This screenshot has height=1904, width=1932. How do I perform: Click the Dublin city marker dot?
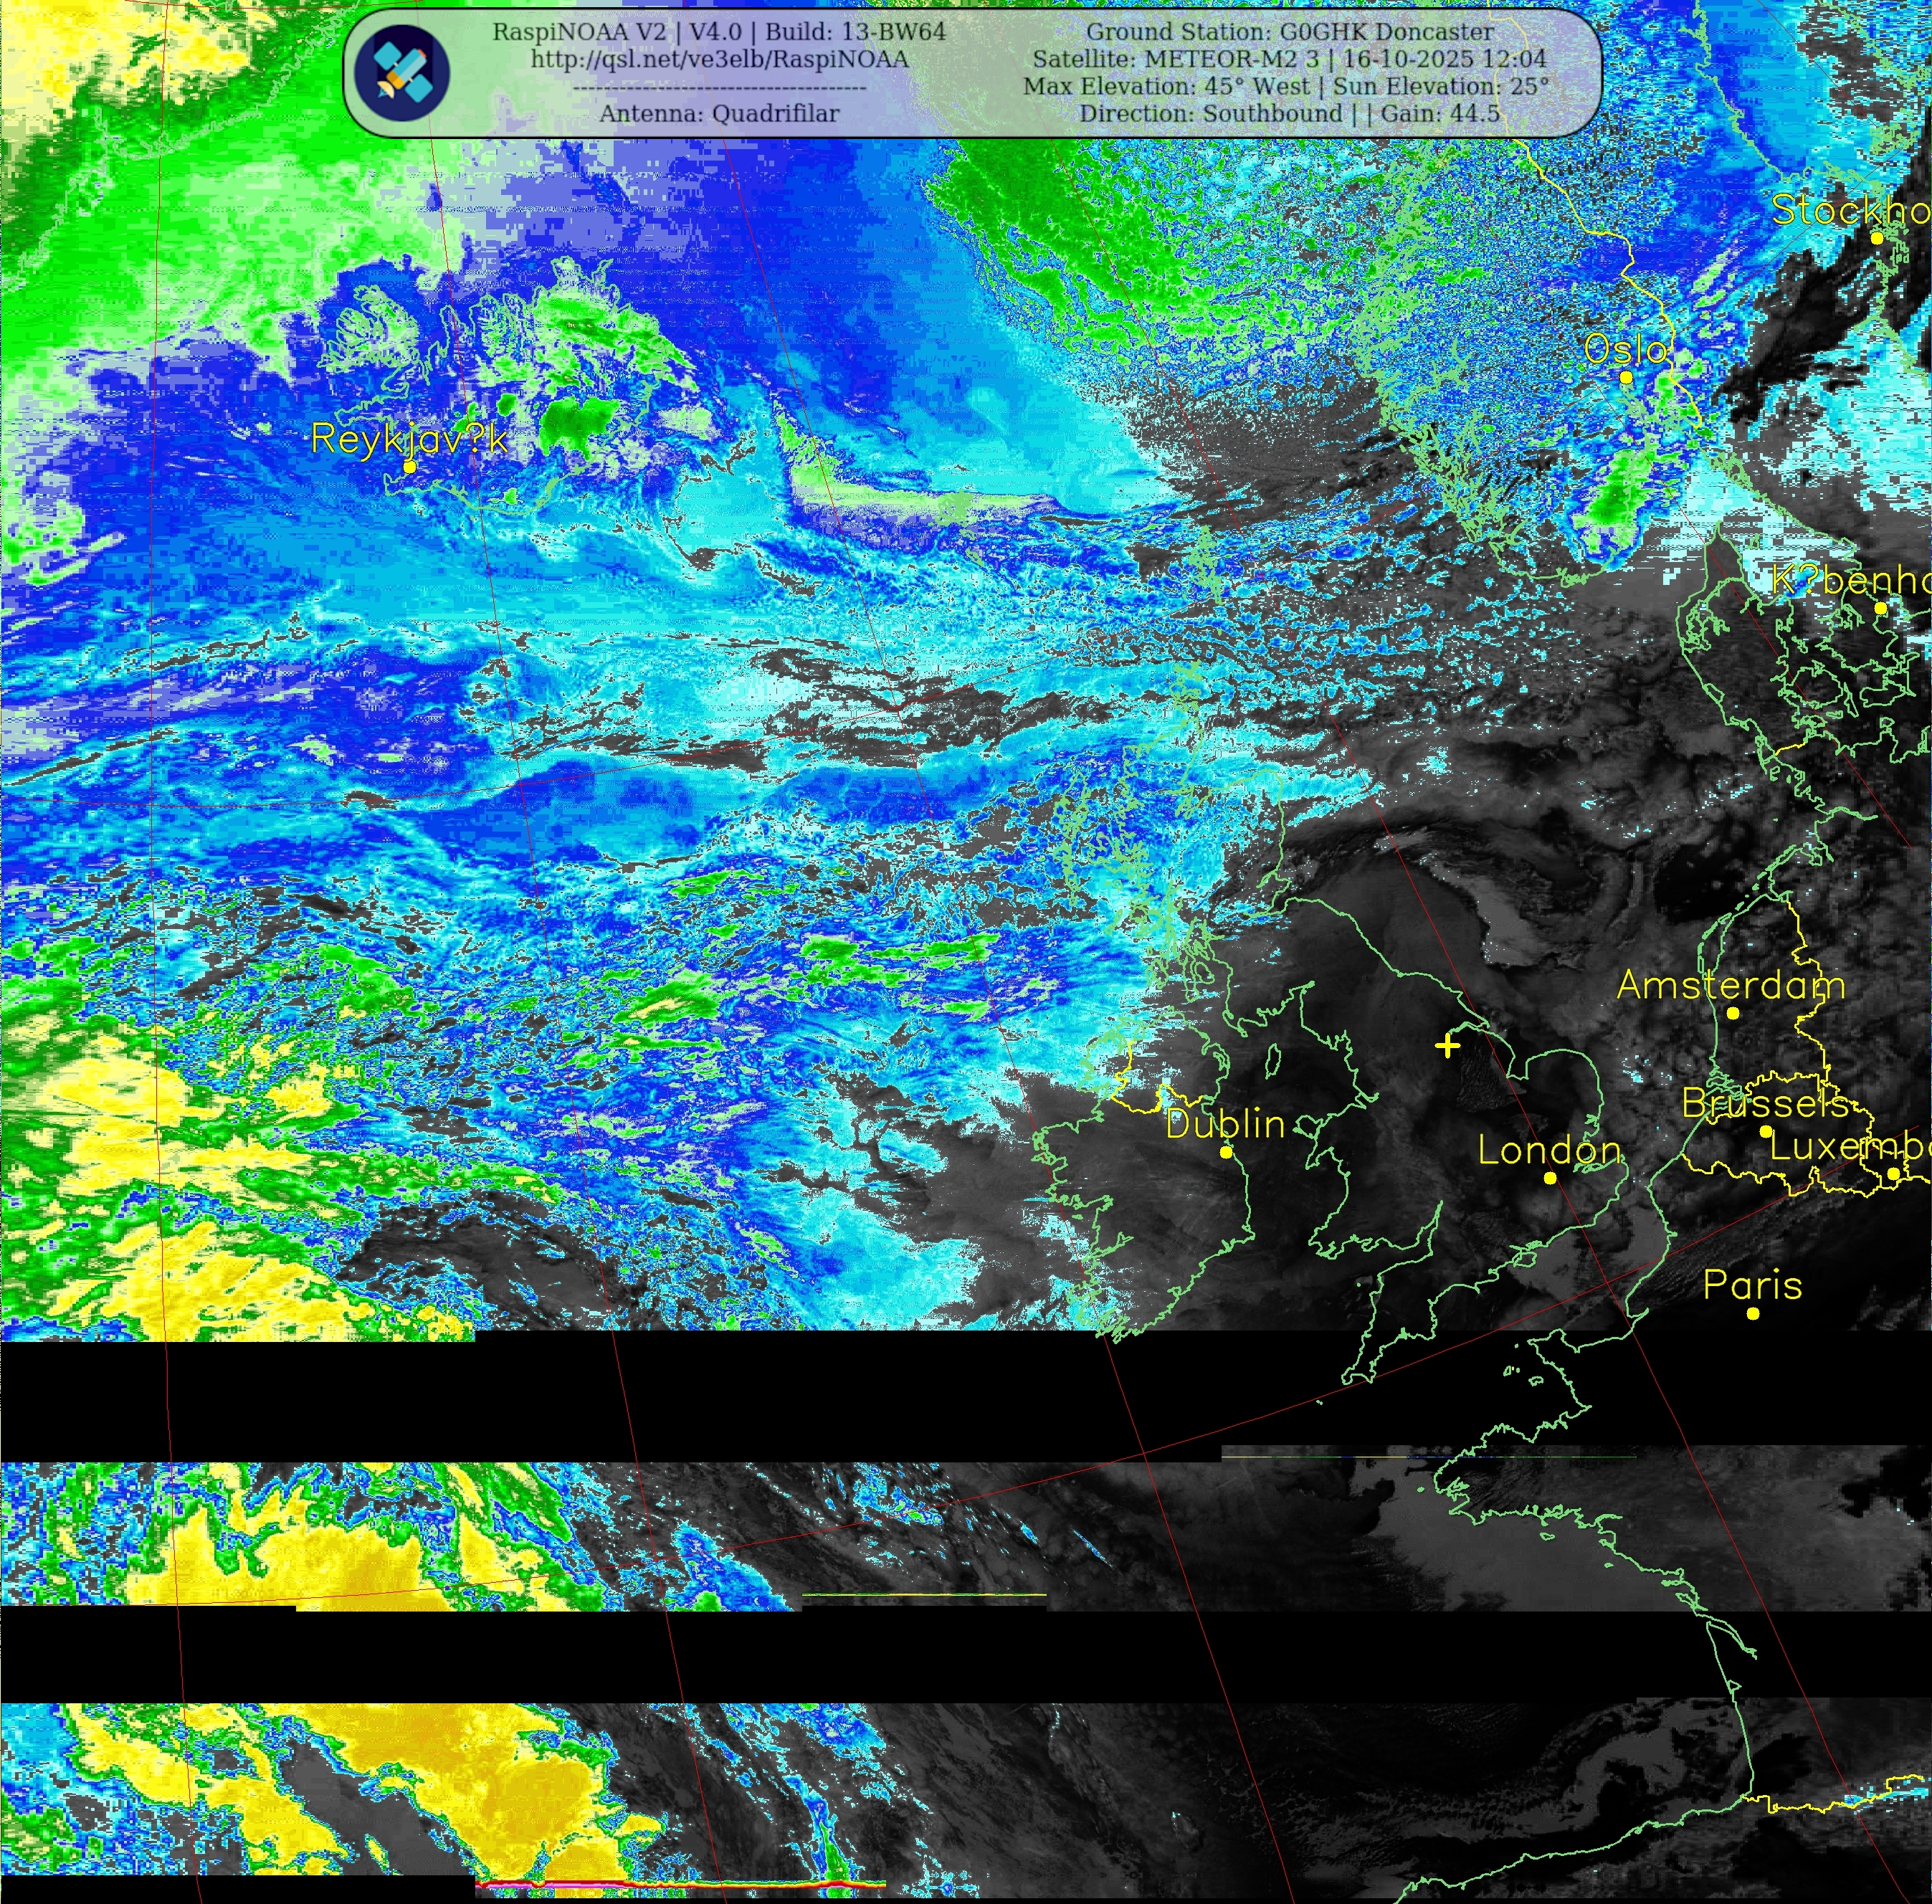pos(1226,1152)
